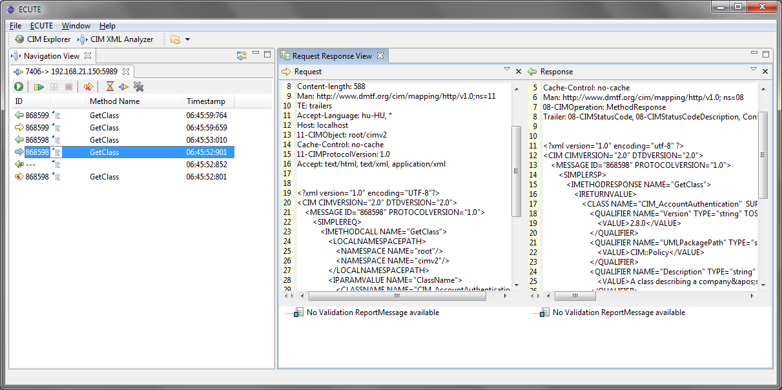Click the Request pane scroll-down arrow
Screen dimensions: 782x390
(516, 285)
